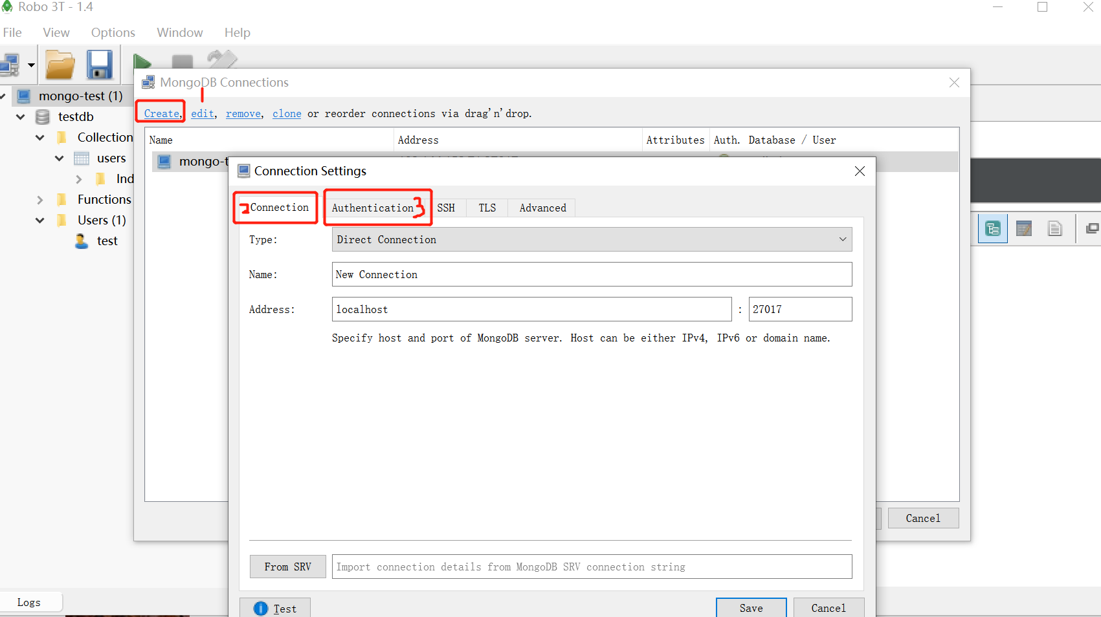Expand the Functions folder
1101x617 pixels.
click(x=40, y=200)
